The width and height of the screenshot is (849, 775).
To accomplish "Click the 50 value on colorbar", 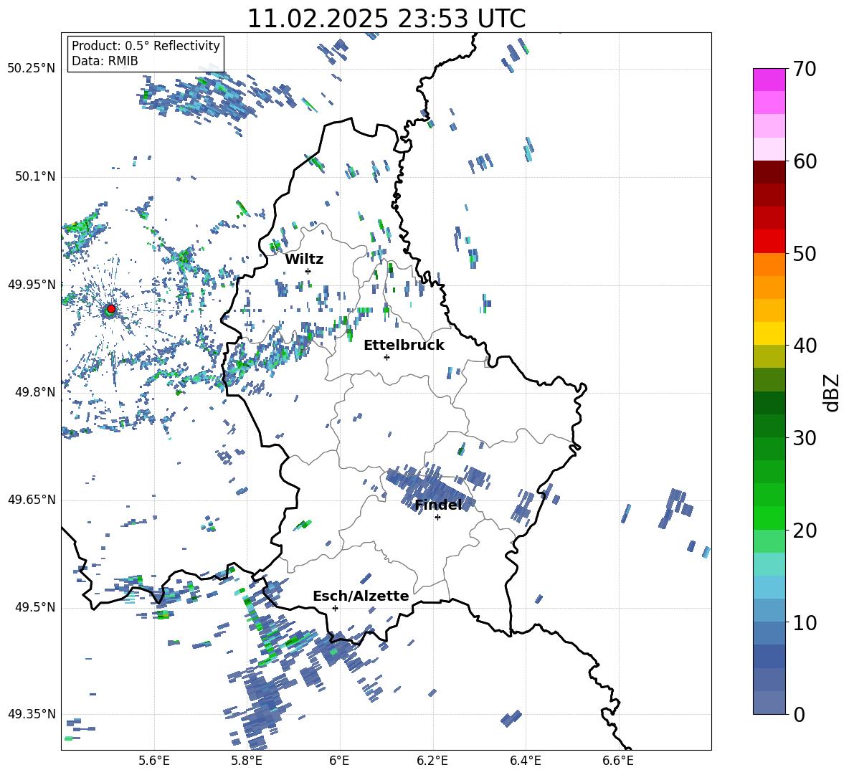I will pyautogui.click(x=805, y=254).
